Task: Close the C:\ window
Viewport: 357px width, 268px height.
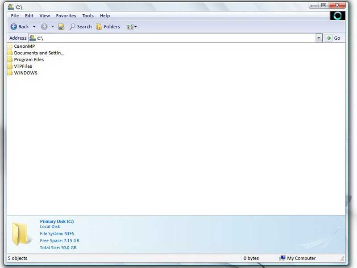Action: click(x=337, y=5)
